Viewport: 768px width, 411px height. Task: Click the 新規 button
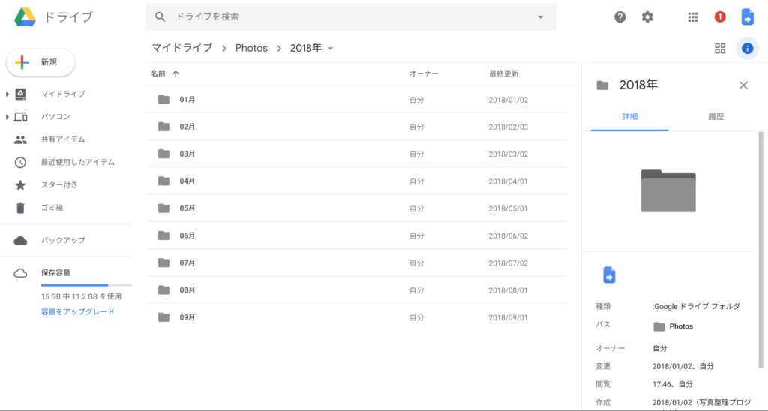point(40,63)
